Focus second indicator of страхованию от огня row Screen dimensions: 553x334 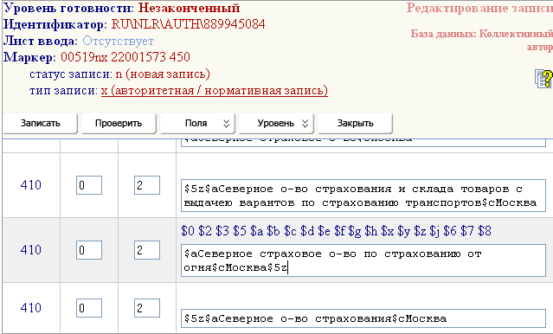[x=147, y=250]
